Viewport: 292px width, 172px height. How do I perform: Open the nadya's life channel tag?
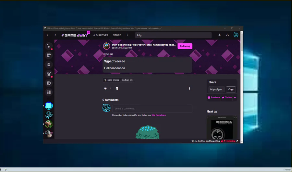coord(128,80)
